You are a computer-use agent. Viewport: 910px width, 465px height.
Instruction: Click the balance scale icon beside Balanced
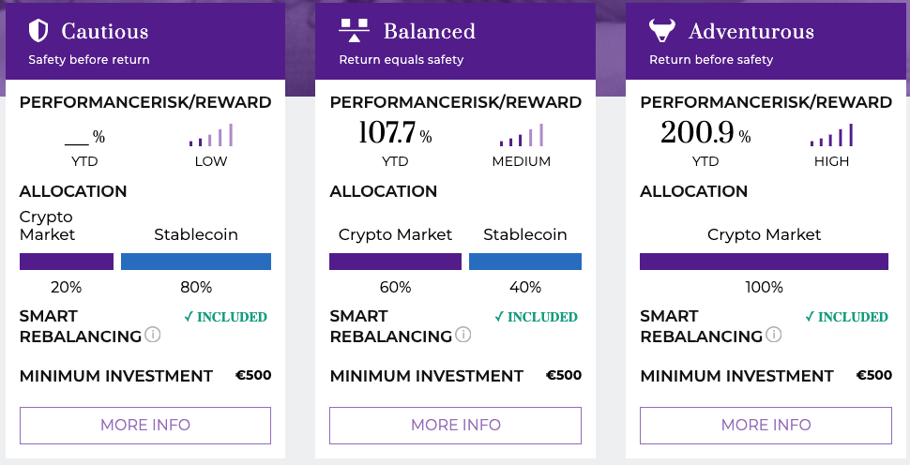354,31
